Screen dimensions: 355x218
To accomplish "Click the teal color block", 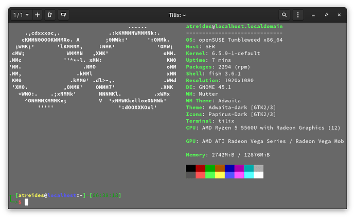I will (249, 168).
